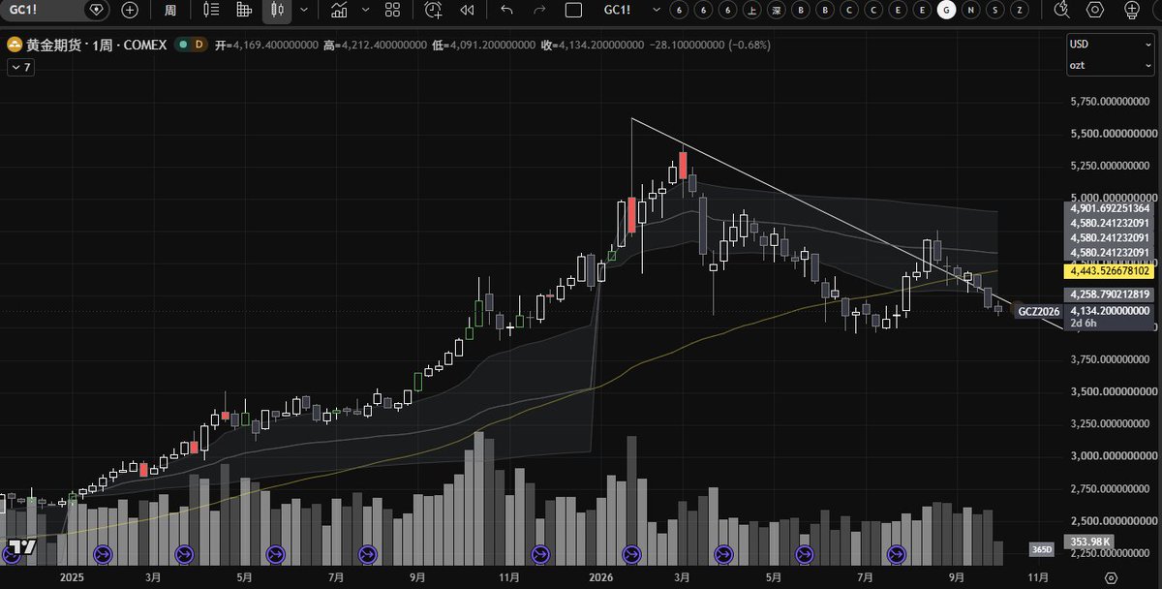The image size is (1162, 589).
Task: Click the 353.98K volume label
Action: click(x=1091, y=542)
